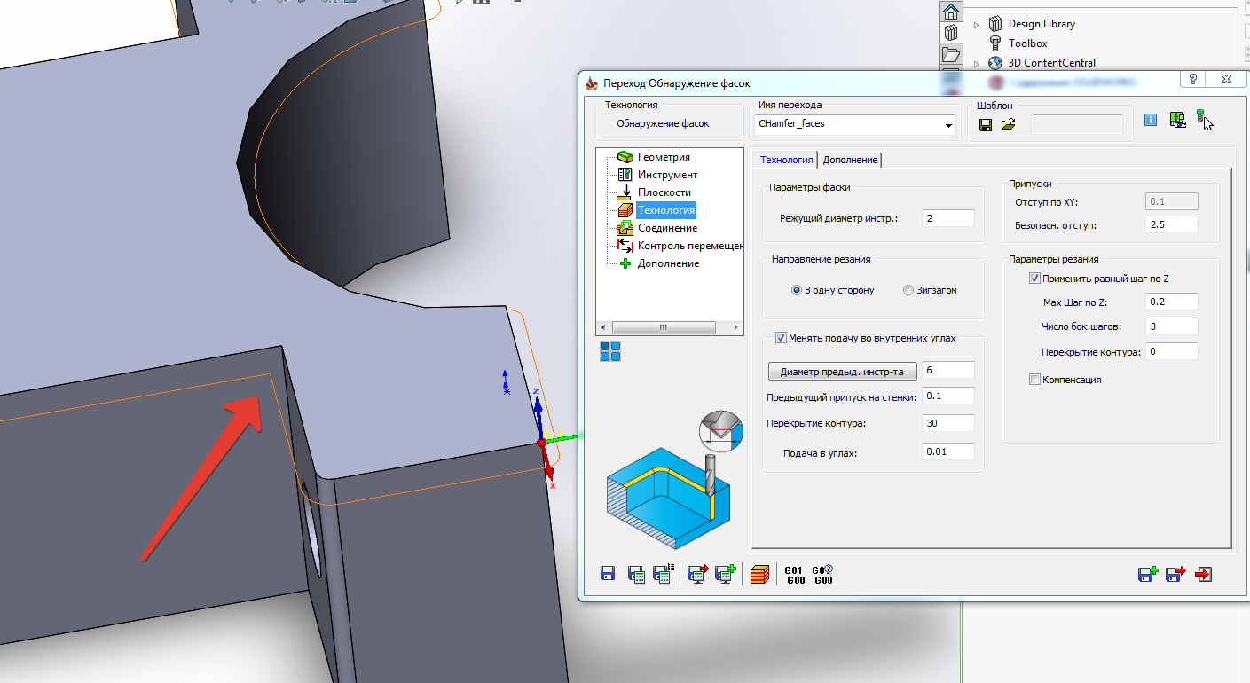Toggle checkbox Менять подачу во внутренних углах

[x=781, y=337]
